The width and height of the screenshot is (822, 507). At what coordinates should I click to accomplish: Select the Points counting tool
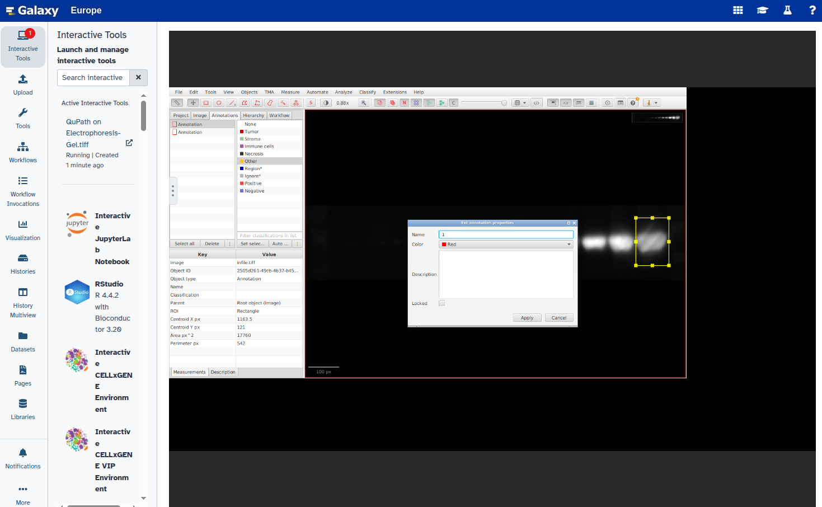click(296, 103)
